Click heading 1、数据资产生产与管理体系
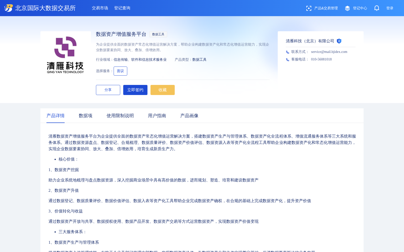 point(74,242)
